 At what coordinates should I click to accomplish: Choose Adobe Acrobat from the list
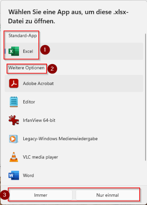[x=74, y=83]
